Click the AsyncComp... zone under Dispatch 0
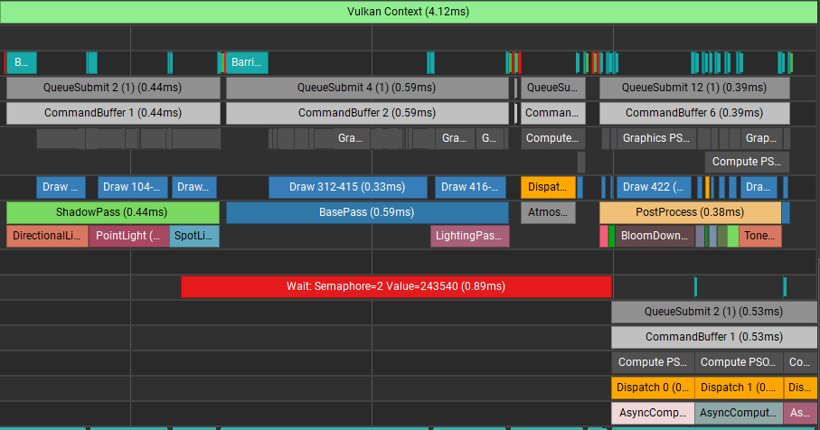Screen dimensions: 820x430 click(x=653, y=413)
